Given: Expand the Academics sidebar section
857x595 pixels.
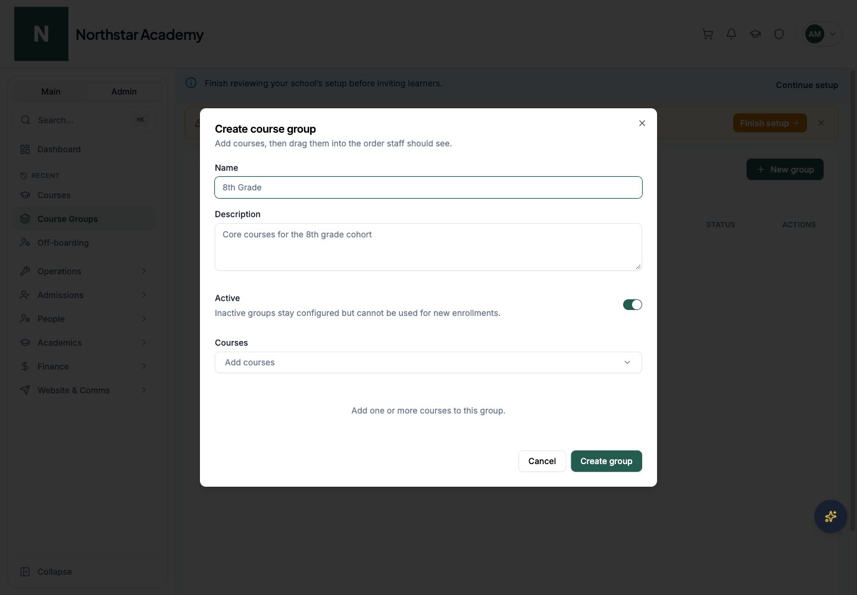Looking at the screenshot, I should coord(144,343).
